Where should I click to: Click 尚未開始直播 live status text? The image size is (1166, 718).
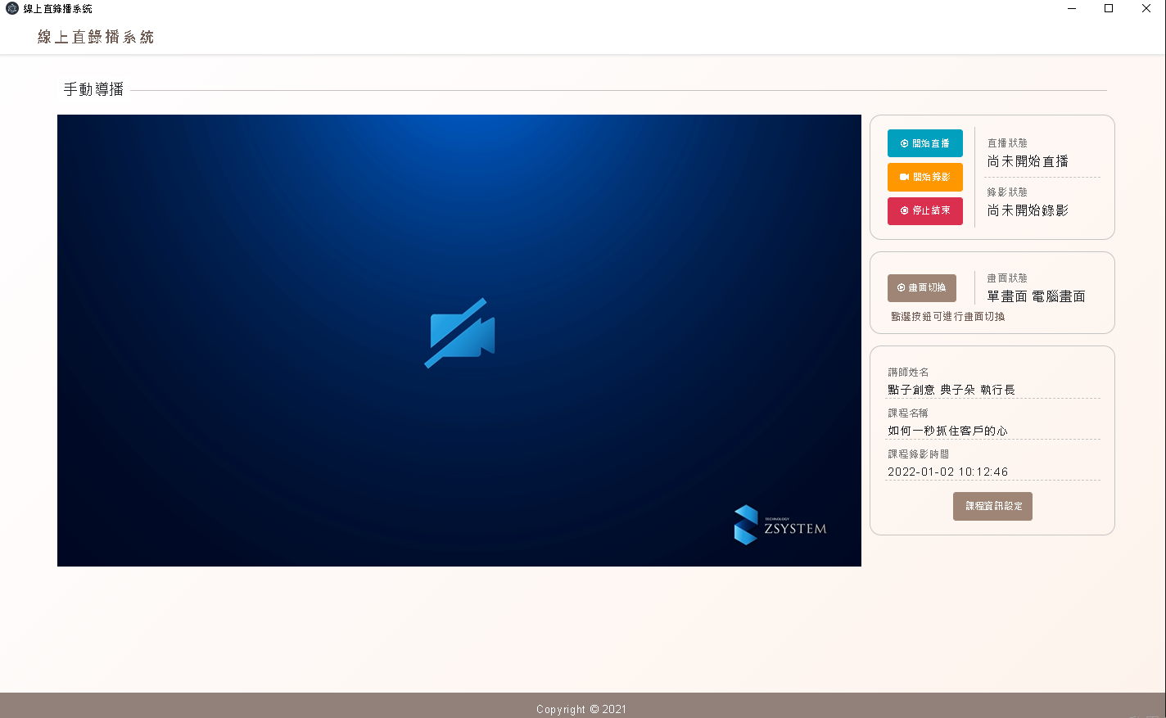tap(1028, 161)
